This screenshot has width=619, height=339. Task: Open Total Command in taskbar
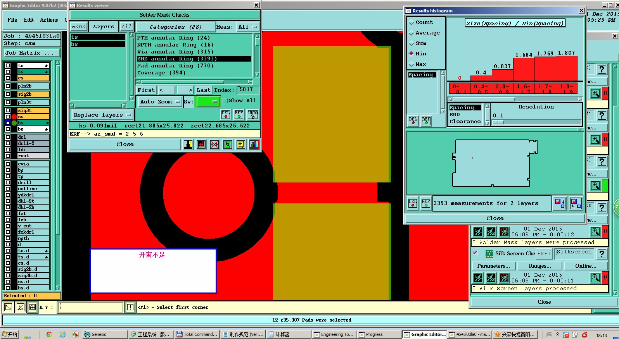197,334
